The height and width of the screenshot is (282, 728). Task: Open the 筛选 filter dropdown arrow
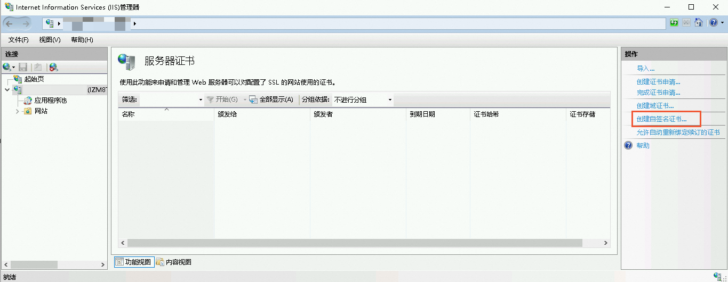pyautogui.click(x=201, y=99)
